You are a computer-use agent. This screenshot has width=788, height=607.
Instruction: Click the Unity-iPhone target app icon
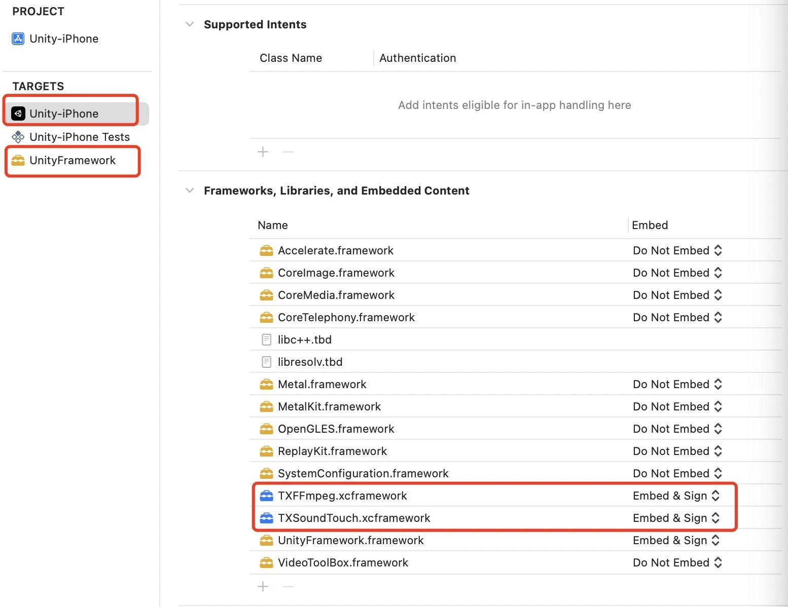point(18,113)
